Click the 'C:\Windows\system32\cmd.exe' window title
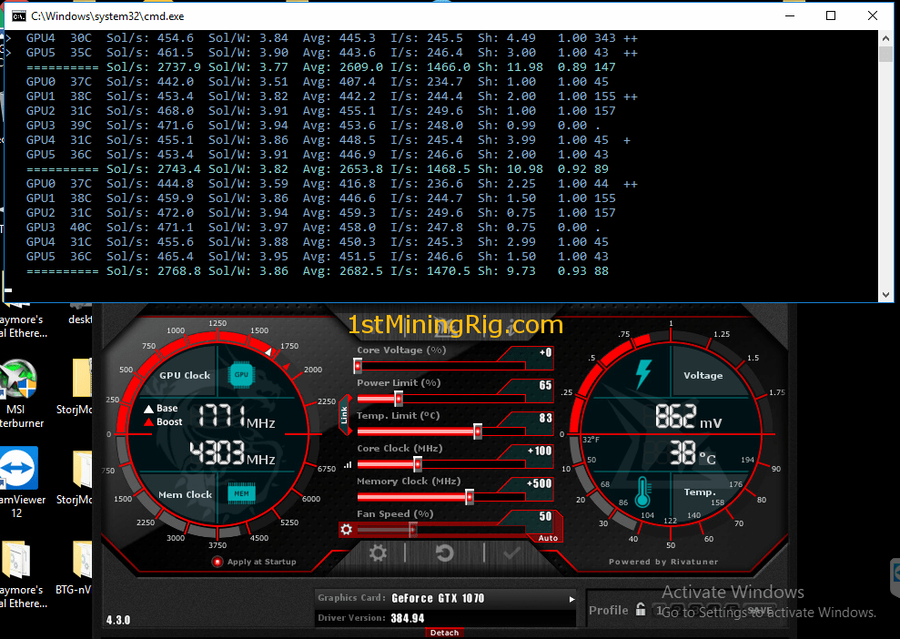The height and width of the screenshot is (639, 900). click(x=108, y=16)
